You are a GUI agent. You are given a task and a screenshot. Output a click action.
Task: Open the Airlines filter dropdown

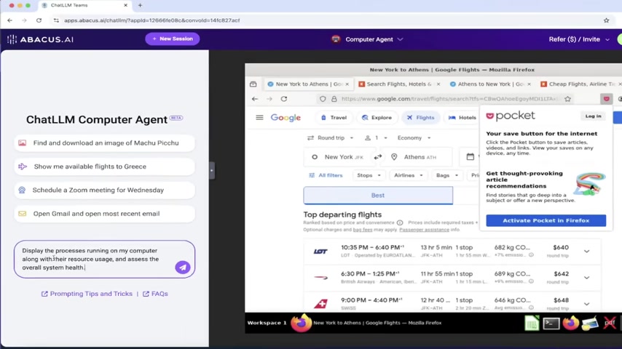click(408, 175)
